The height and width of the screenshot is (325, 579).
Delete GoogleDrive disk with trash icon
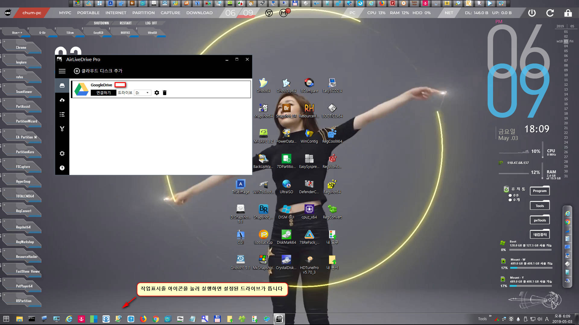point(165,93)
